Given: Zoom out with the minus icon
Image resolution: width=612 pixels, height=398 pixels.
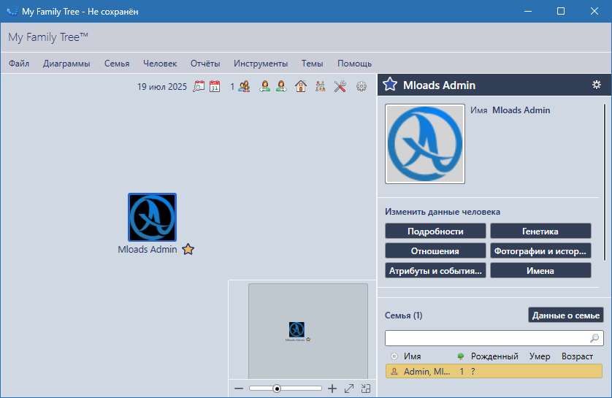Looking at the screenshot, I should pos(239,389).
